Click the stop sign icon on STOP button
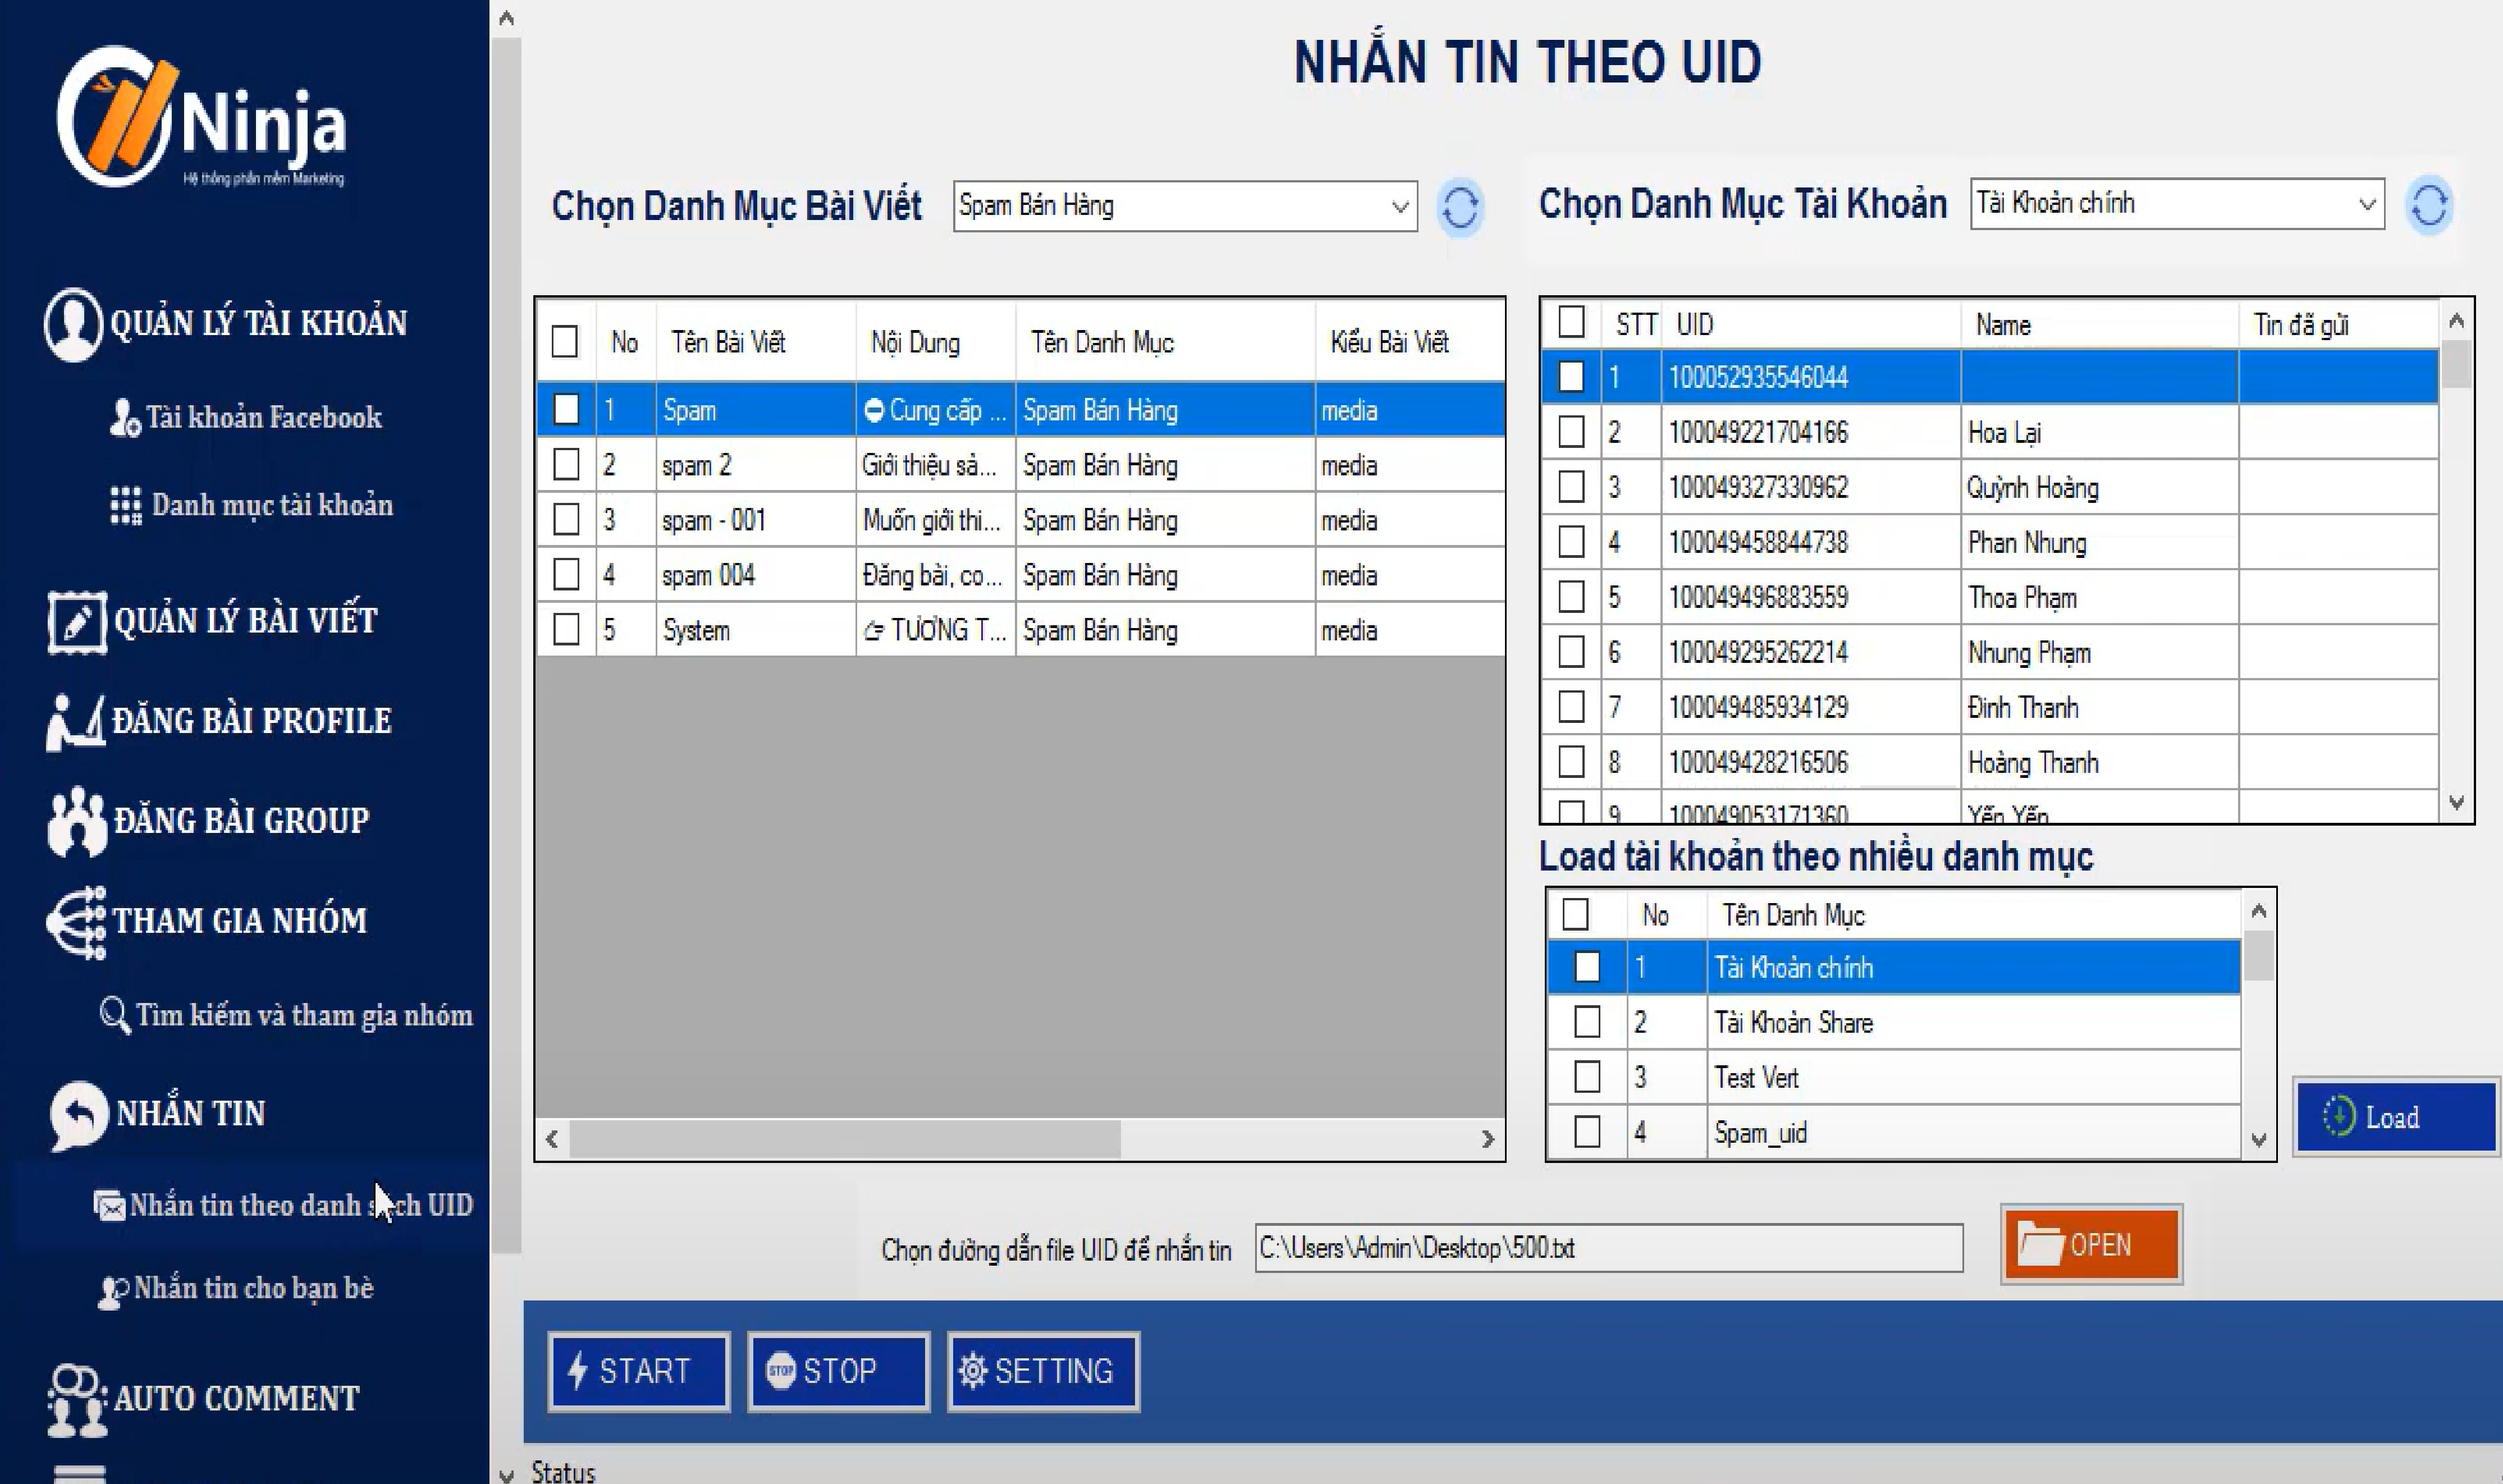 click(x=781, y=1370)
